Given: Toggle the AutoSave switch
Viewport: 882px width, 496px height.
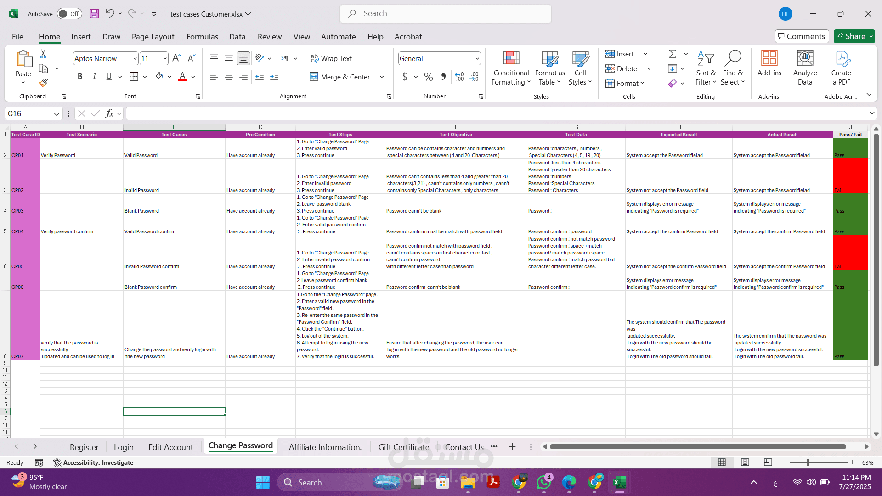Looking at the screenshot, I should (x=69, y=14).
